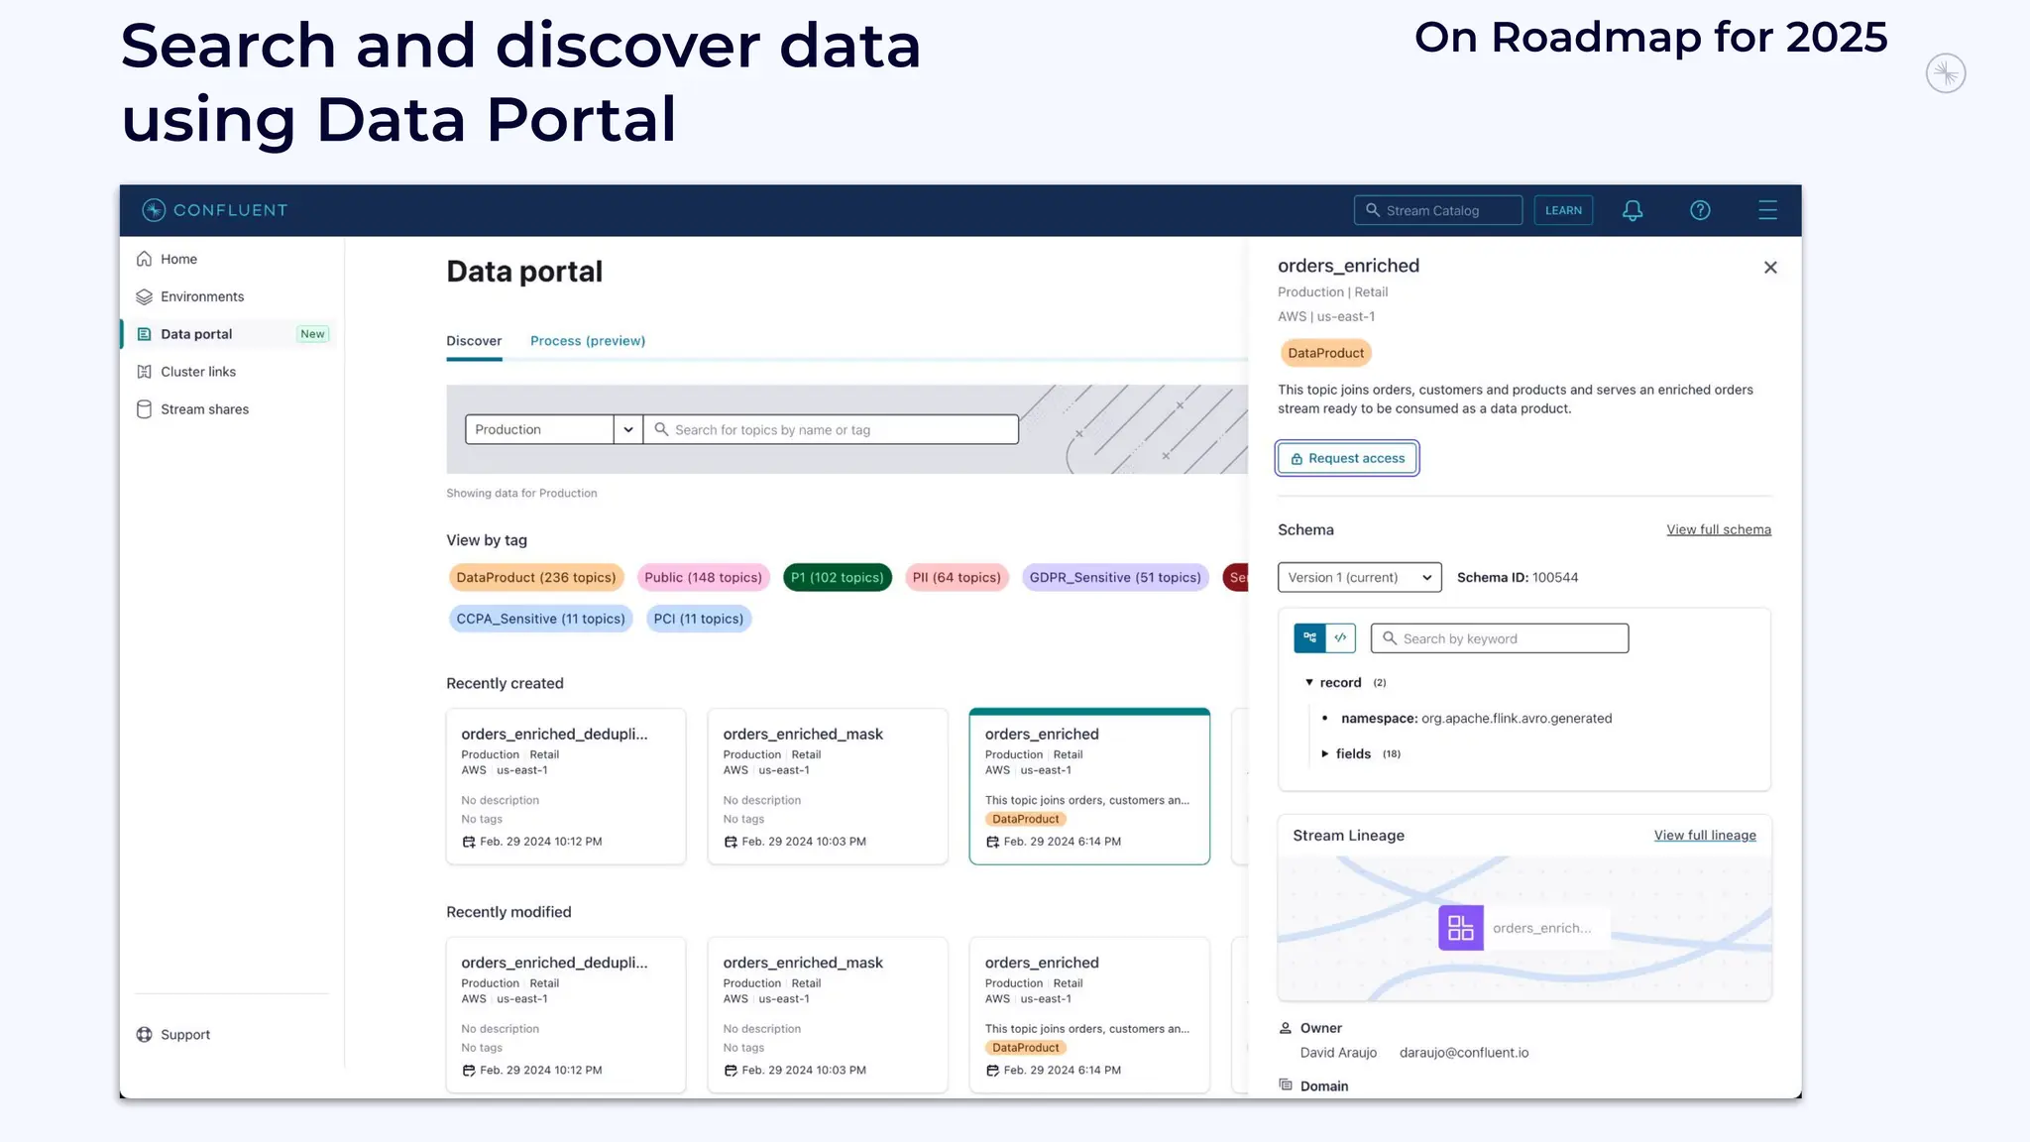The image size is (2030, 1142).
Task: Click Schema ID: 100544 text
Action: coord(1518,577)
